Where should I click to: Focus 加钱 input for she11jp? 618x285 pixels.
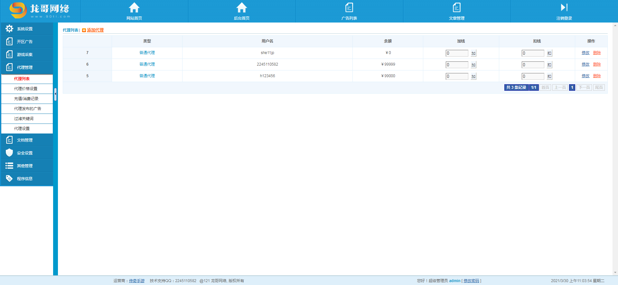pos(457,53)
